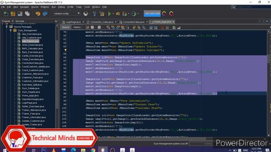The width and height of the screenshot is (271, 152).
Task: Select Trainer_Fees.java in project tree
Action: [31, 114]
